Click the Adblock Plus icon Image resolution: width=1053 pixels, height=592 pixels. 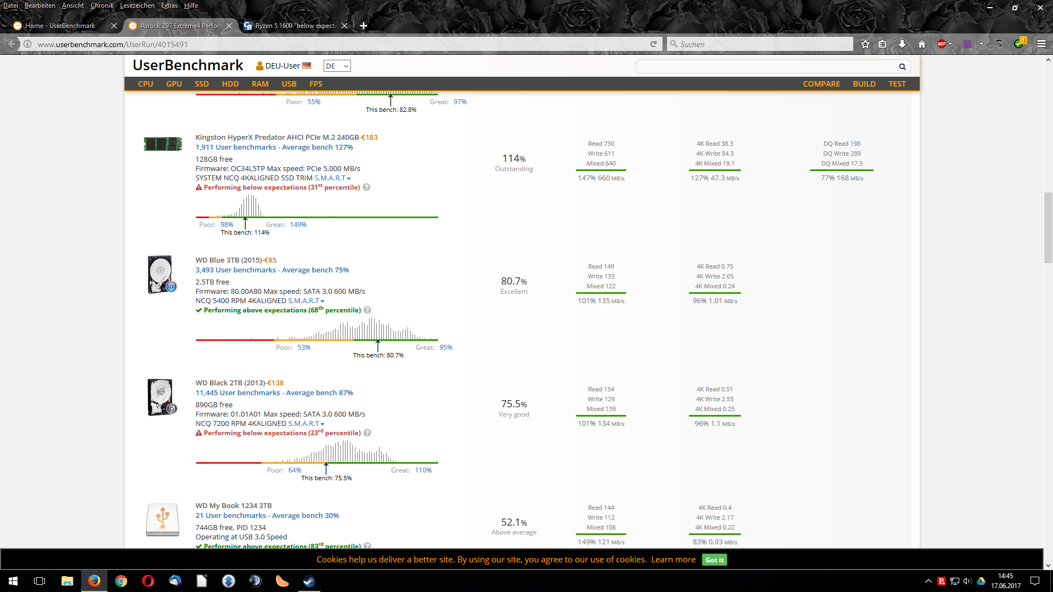tap(942, 44)
